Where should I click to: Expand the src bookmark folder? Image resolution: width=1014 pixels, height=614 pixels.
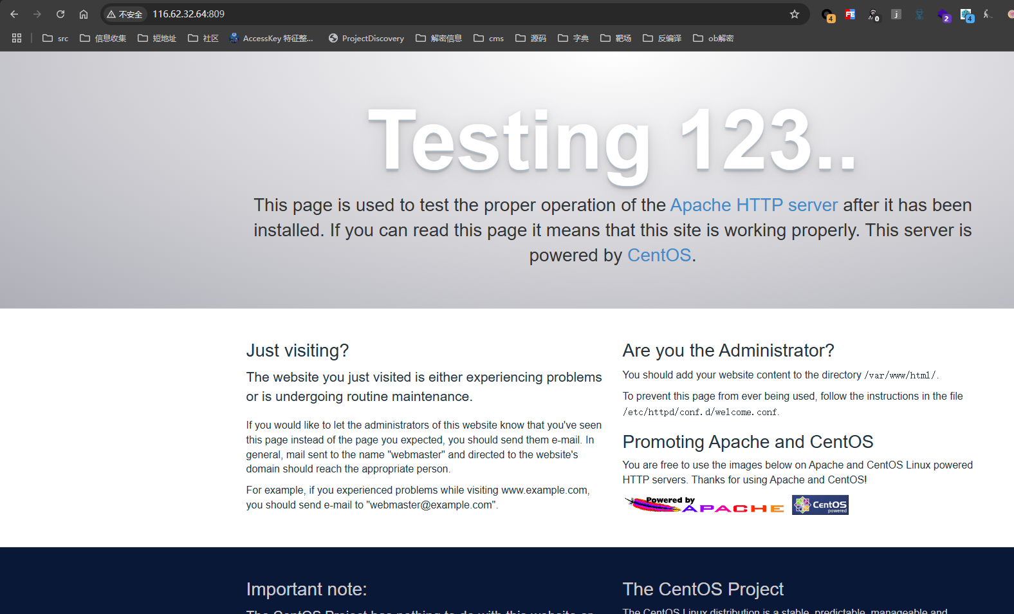coord(55,38)
